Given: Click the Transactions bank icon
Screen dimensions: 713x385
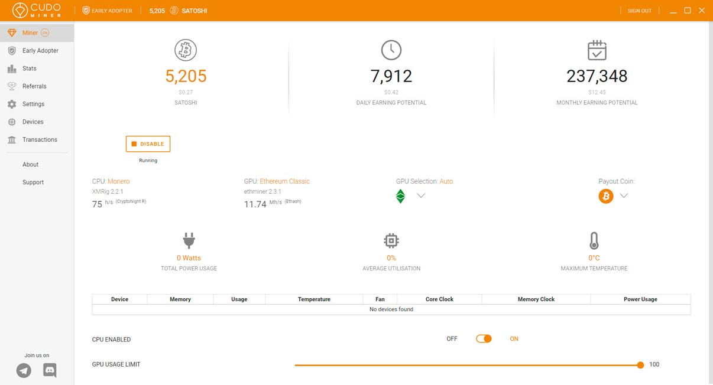Looking at the screenshot, I should (12, 139).
